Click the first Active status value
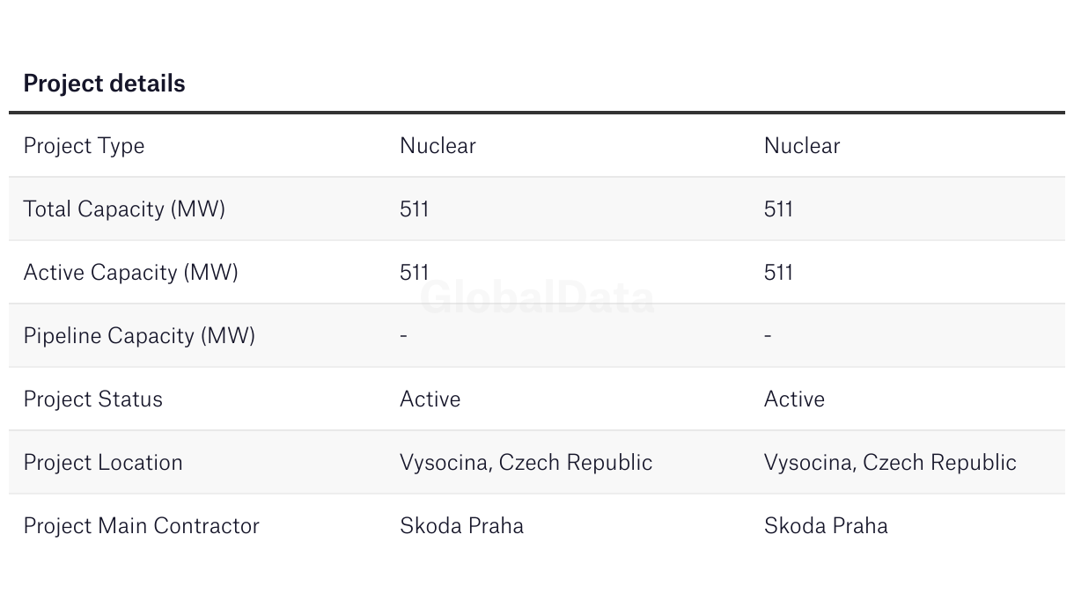1074x593 pixels. pos(430,399)
